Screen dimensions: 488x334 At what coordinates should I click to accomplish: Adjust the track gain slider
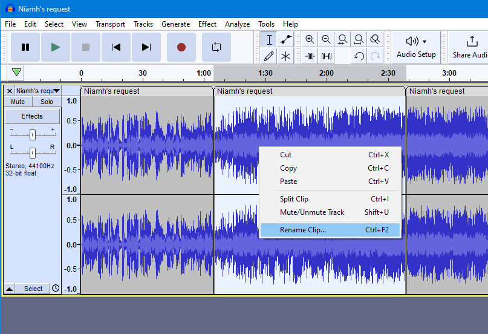[33, 134]
